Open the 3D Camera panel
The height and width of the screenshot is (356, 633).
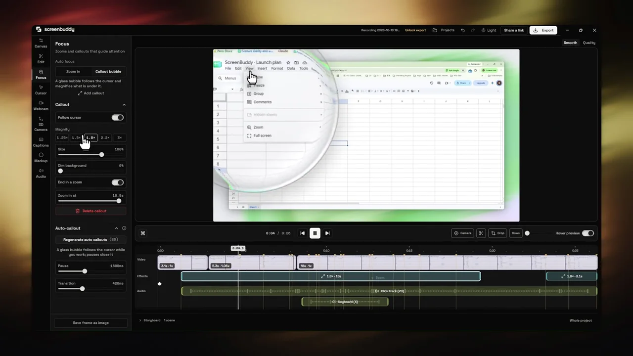41,124
